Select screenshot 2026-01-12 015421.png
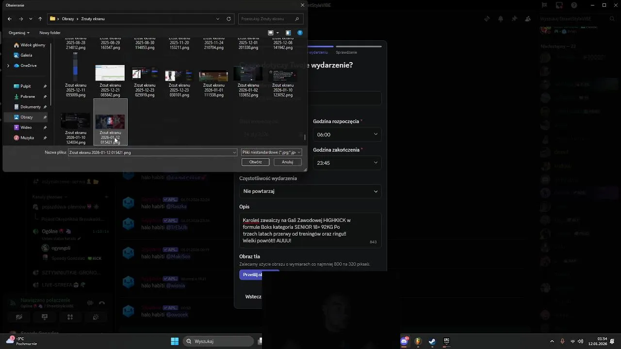 click(x=110, y=122)
